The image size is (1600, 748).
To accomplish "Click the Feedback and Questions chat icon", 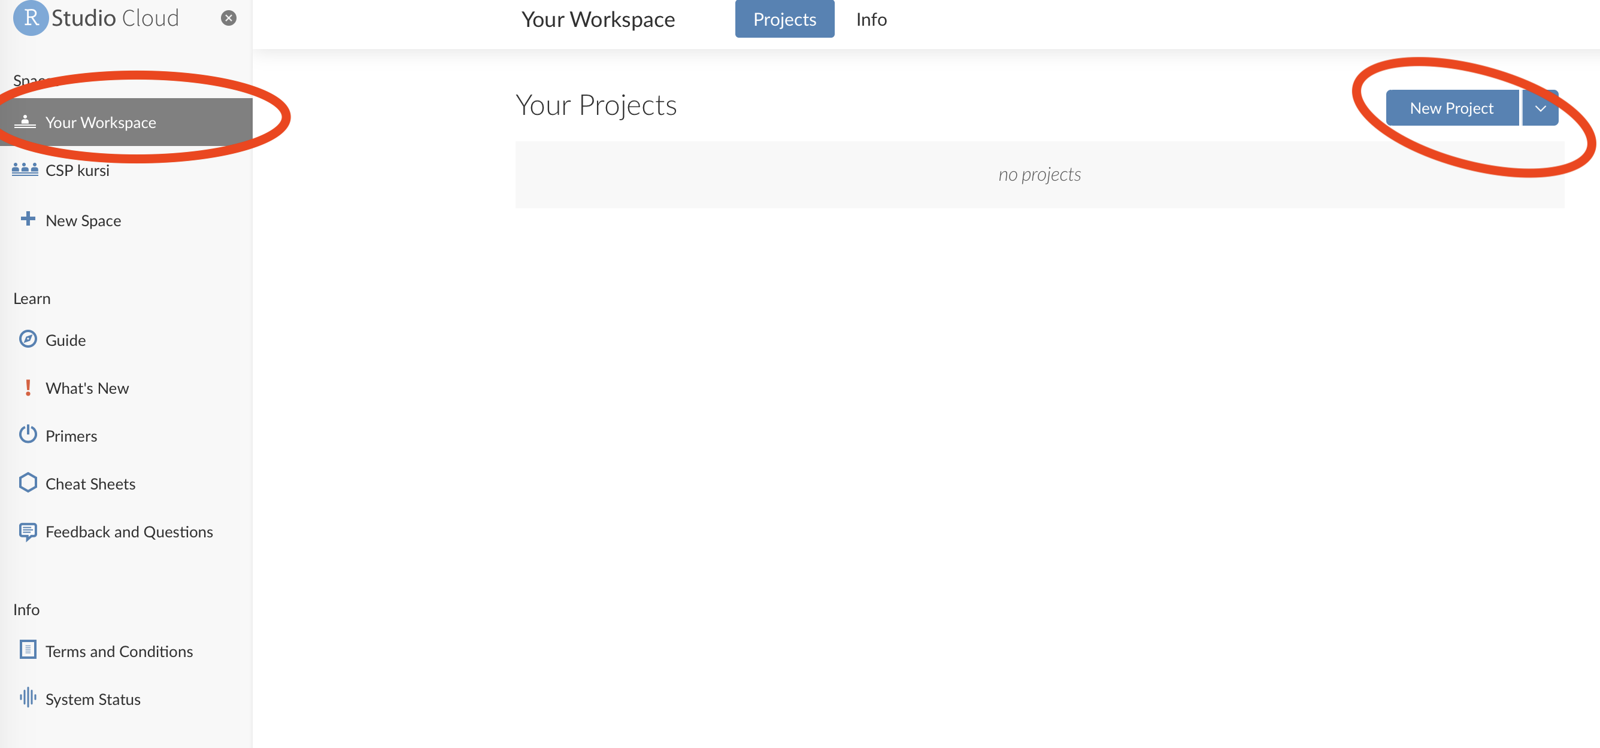I will click(x=28, y=531).
